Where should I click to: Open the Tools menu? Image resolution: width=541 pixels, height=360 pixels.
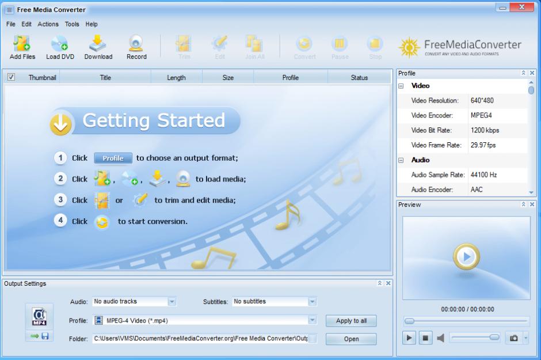pyautogui.click(x=72, y=24)
